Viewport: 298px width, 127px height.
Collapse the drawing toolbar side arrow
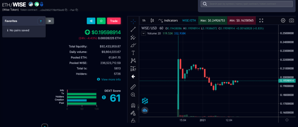tap(138, 107)
